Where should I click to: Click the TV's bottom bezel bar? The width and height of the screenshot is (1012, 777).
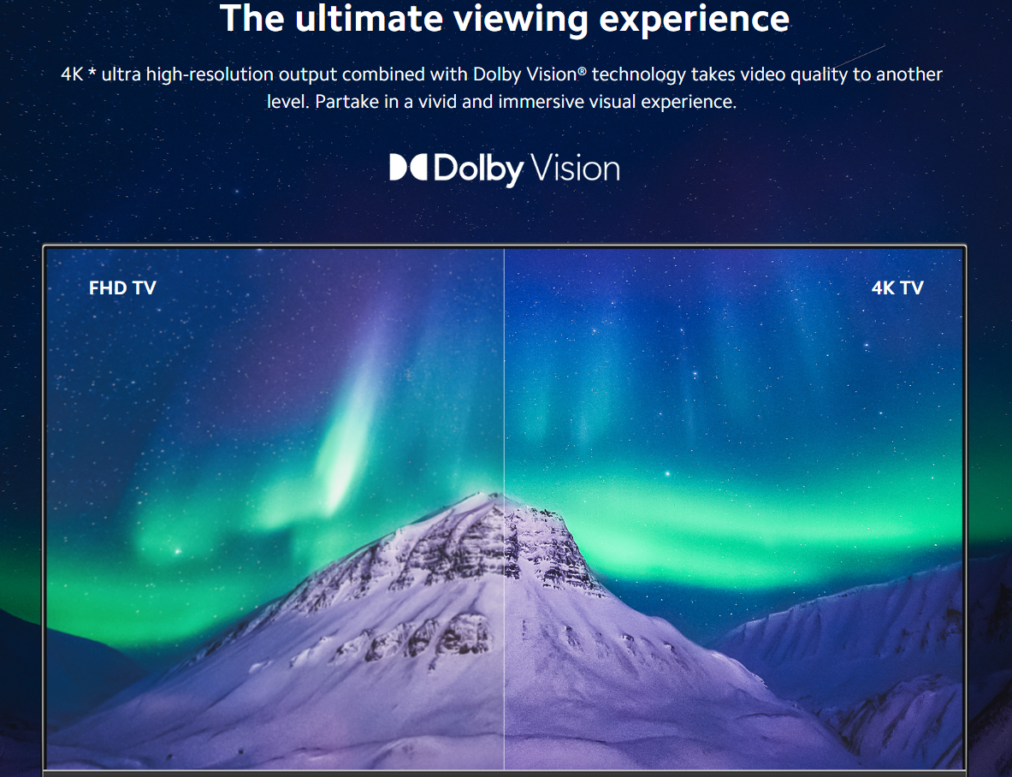[505, 773]
